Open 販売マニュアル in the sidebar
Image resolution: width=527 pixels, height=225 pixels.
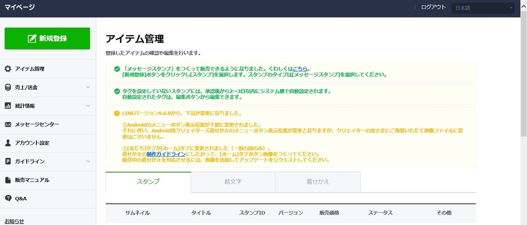click(x=48, y=180)
